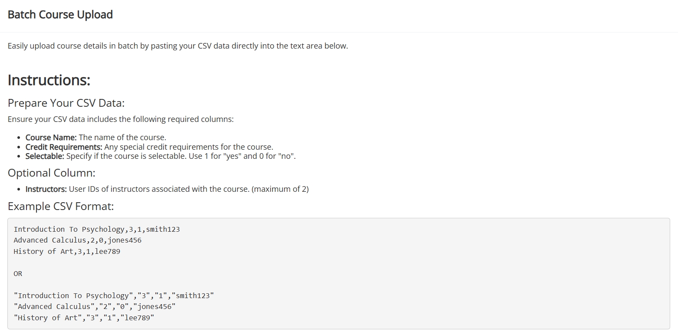Screen dimensions: 678x335
Task: Click the required columns sentence
Action: [x=121, y=119]
